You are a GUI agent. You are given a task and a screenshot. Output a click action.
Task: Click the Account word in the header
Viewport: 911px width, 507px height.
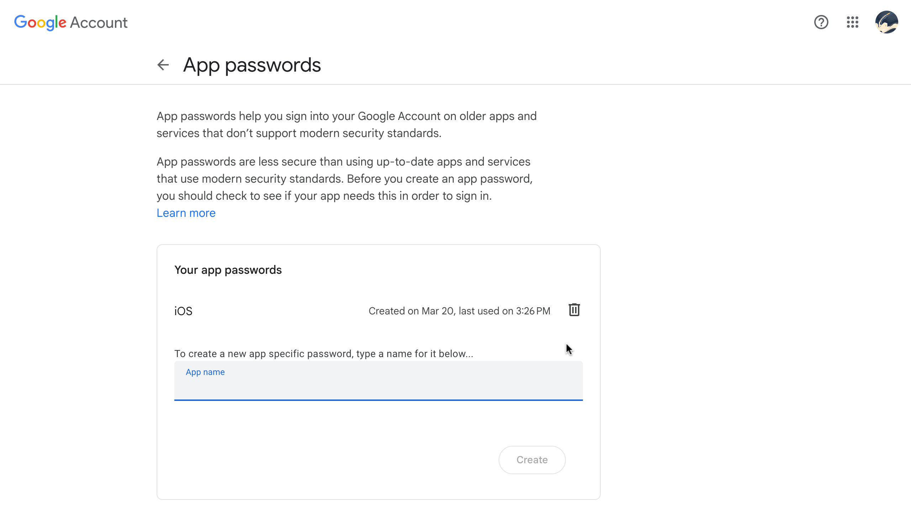(x=99, y=22)
